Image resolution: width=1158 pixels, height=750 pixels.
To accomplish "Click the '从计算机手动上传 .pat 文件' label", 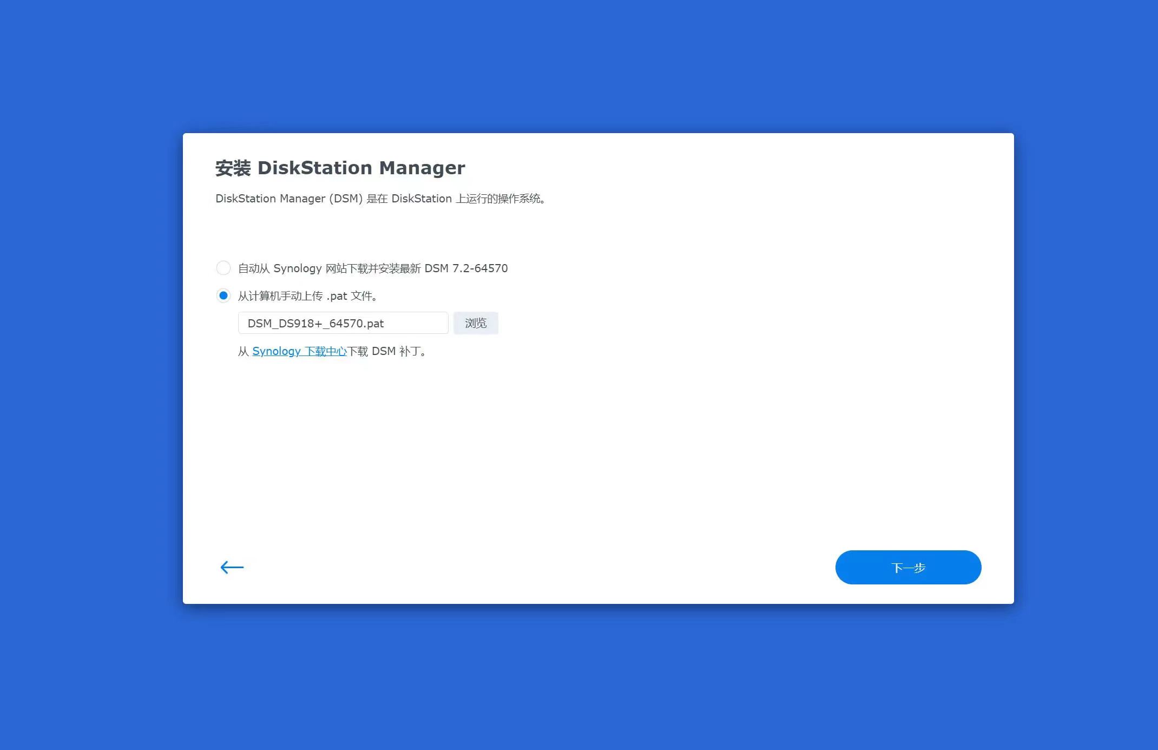I will [307, 296].
